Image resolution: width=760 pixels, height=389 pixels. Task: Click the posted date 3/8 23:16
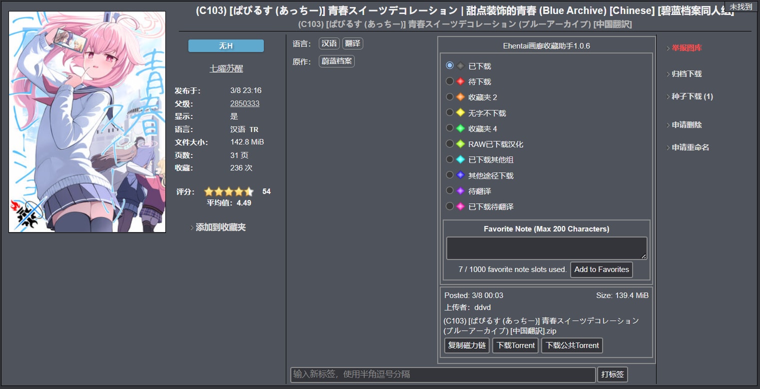pos(246,90)
